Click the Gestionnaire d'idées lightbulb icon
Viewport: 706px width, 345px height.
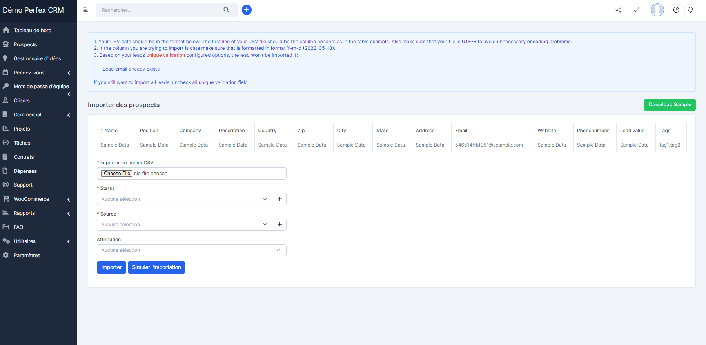click(x=5, y=58)
